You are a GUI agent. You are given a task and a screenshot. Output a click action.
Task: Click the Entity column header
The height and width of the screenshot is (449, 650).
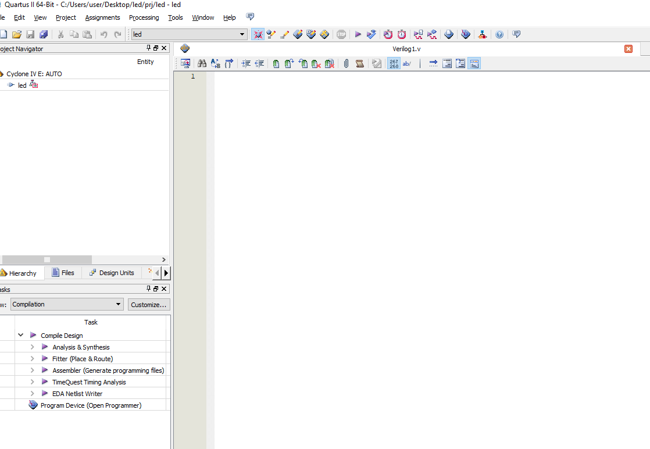tap(145, 61)
